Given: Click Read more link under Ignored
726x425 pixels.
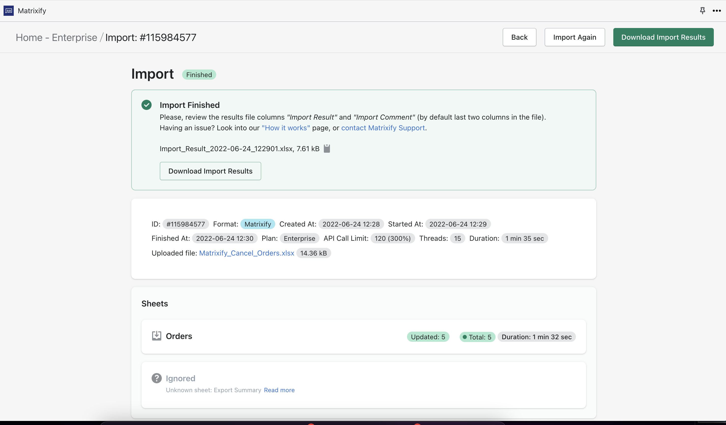Looking at the screenshot, I should click(x=279, y=390).
